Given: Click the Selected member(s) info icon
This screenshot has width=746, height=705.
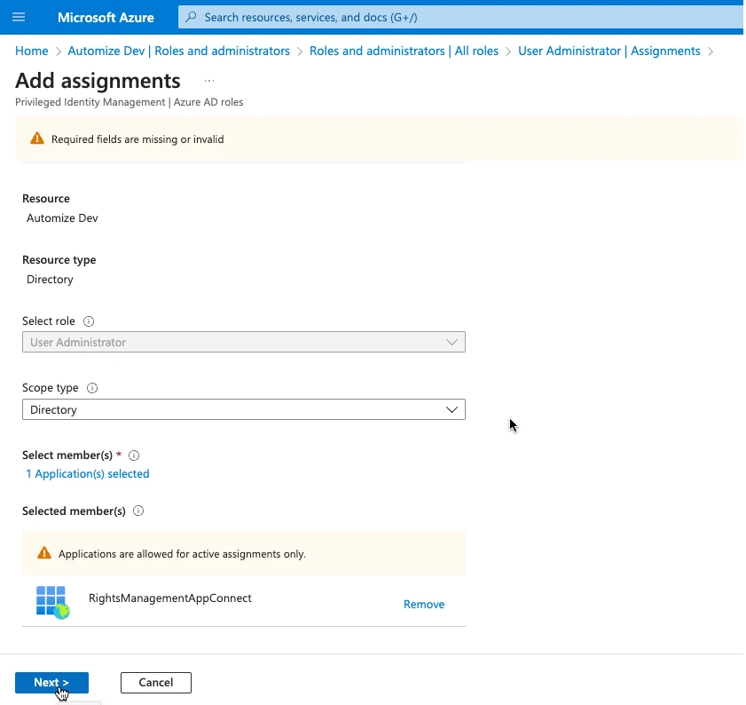Looking at the screenshot, I should [x=138, y=511].
